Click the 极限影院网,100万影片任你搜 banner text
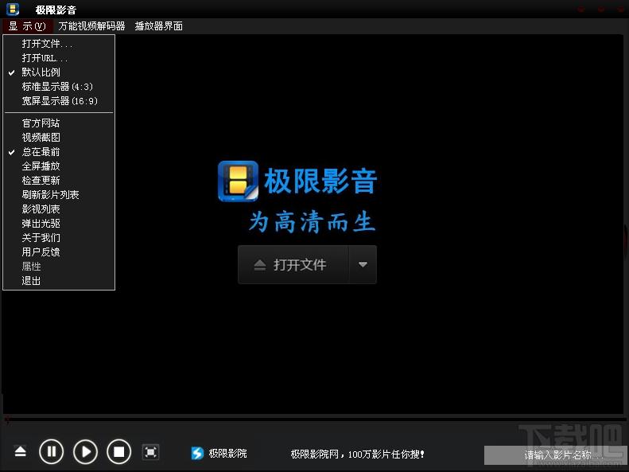 [x=357, y=454]
